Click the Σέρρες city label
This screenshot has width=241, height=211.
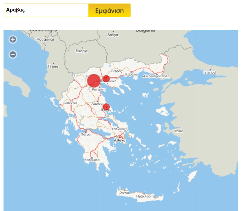point(117,71)
